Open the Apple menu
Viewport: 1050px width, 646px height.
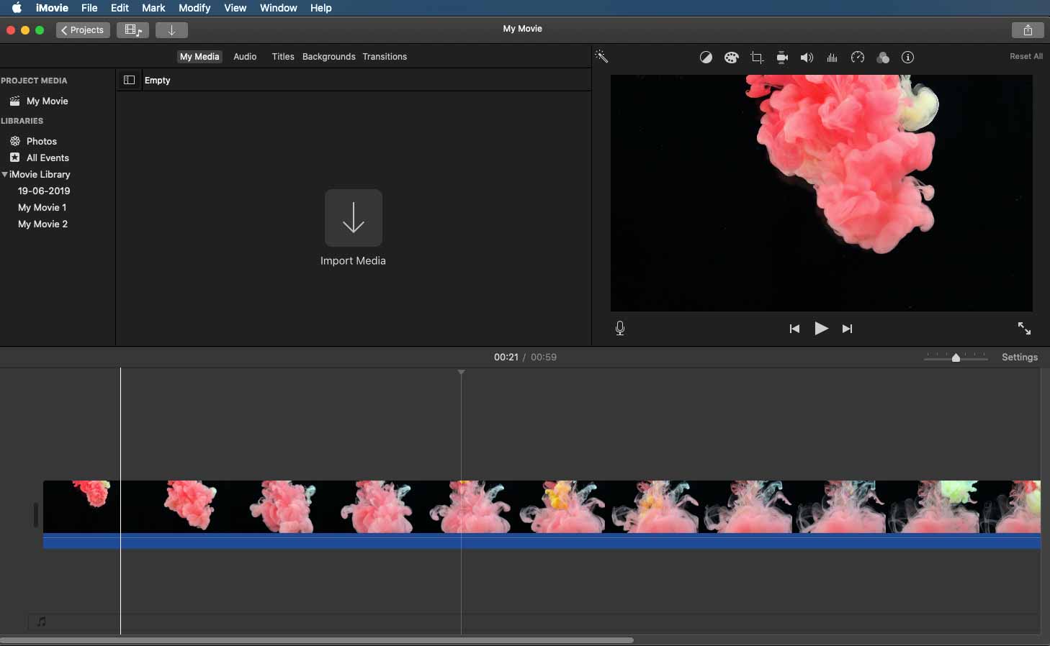17,8
